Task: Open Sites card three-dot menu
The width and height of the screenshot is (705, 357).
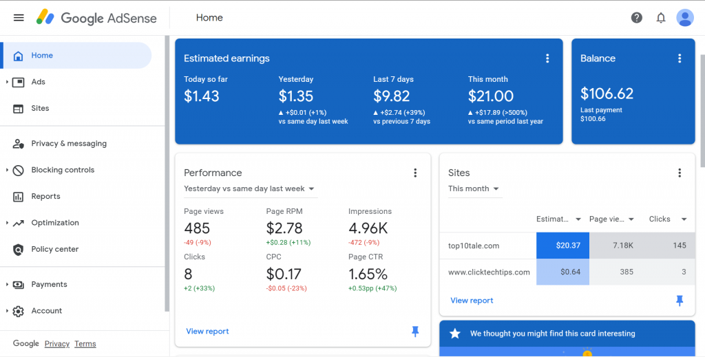Action: pyautogui.click(x=680, y=173)
